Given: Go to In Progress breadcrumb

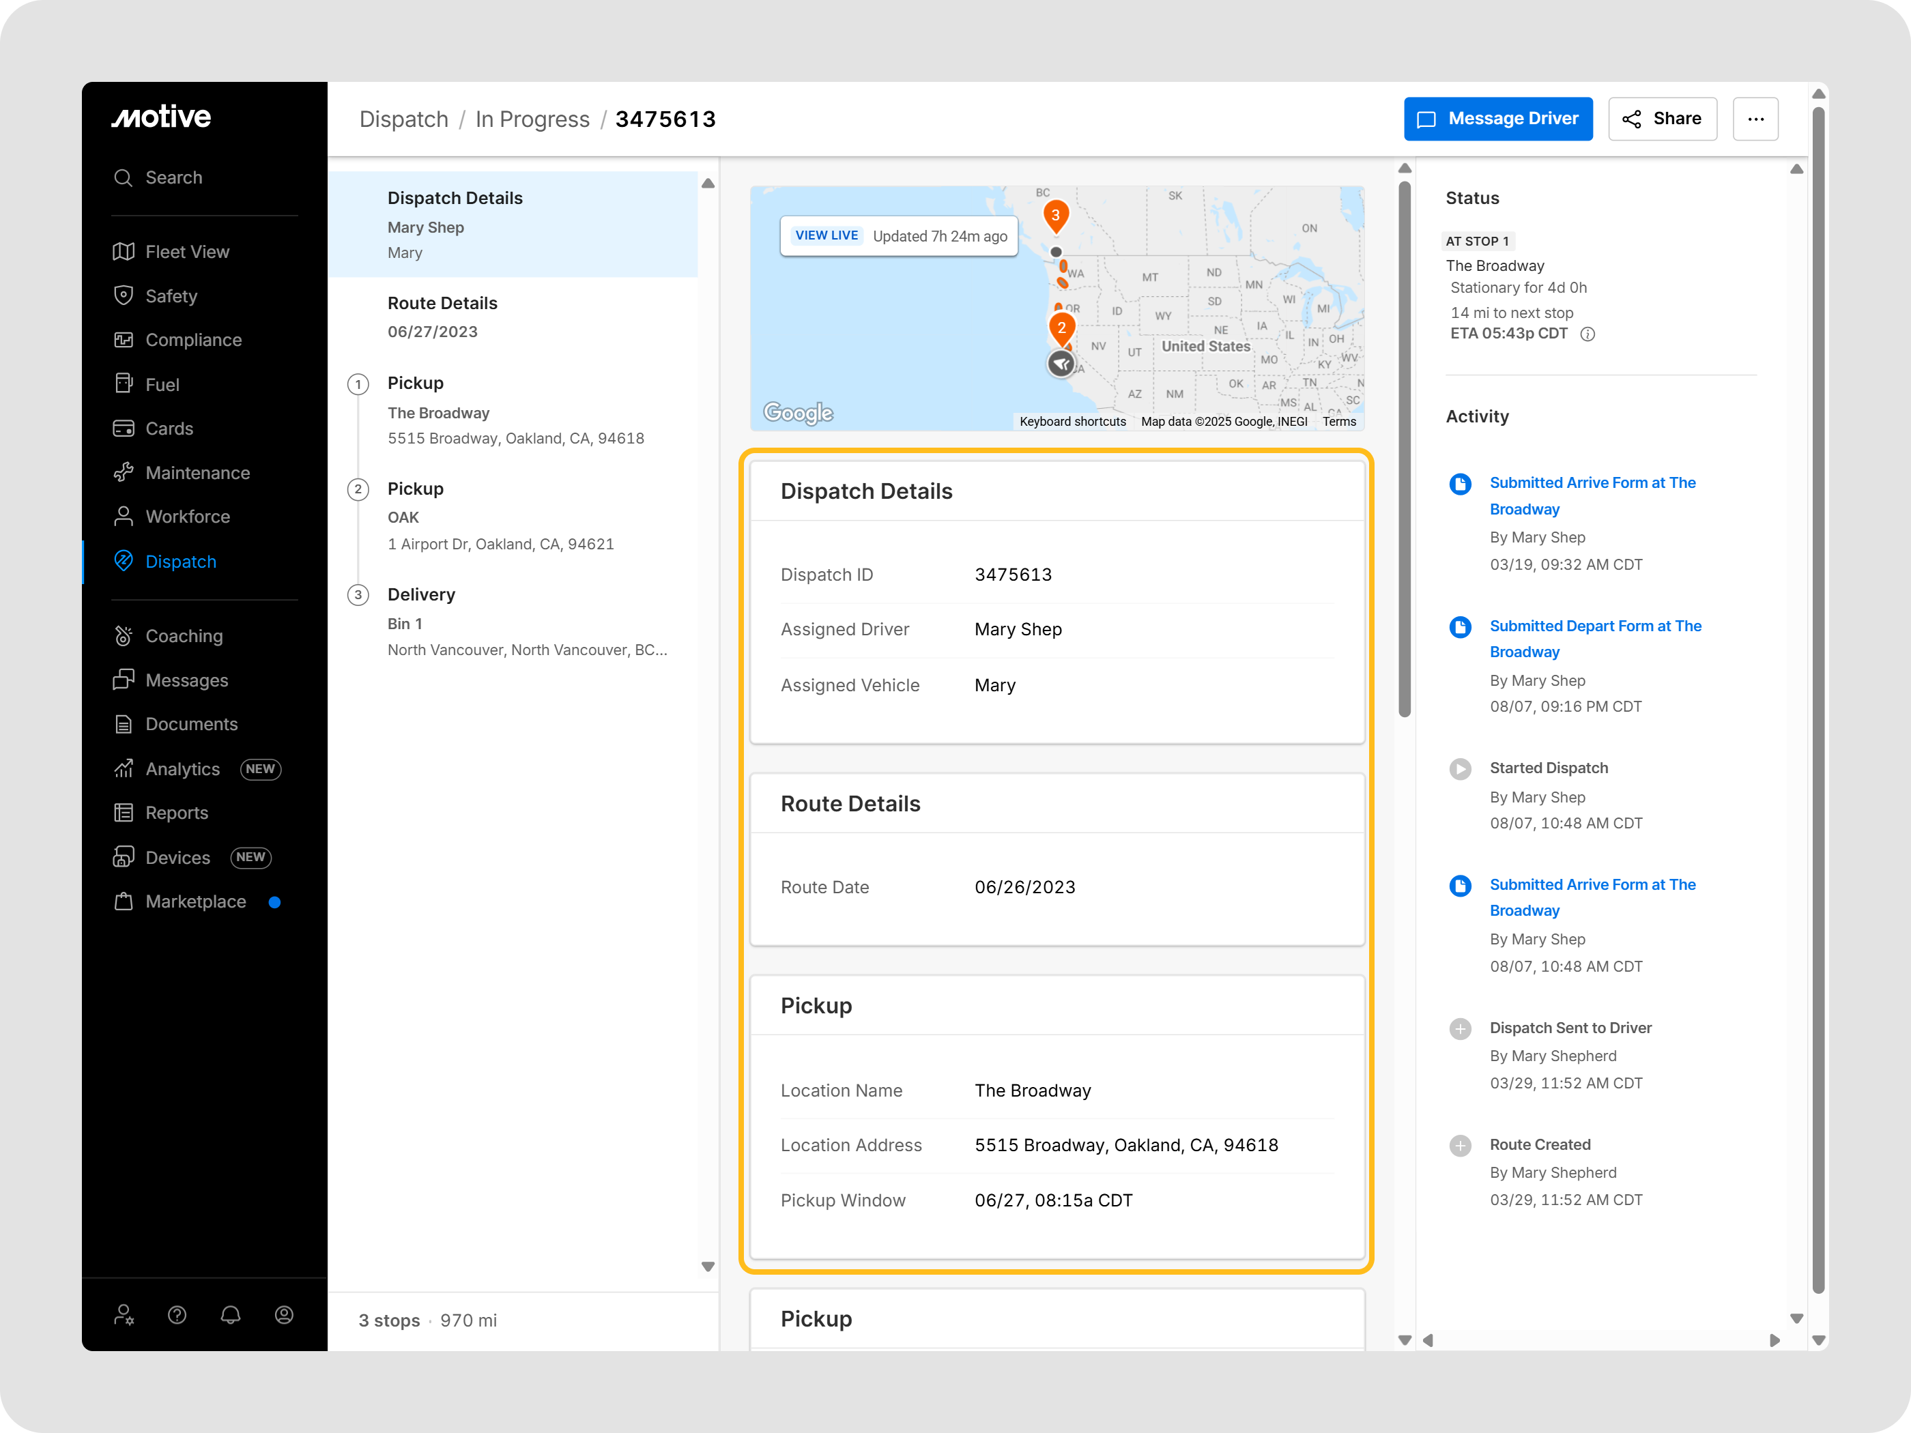Looking at the screenshot, I should click(531, 119).
